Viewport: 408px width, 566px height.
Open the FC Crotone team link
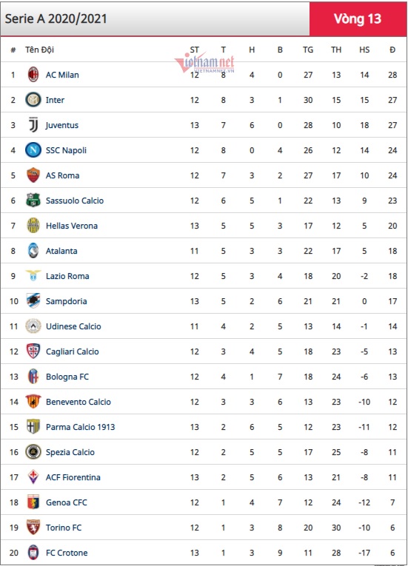point(67,553)
